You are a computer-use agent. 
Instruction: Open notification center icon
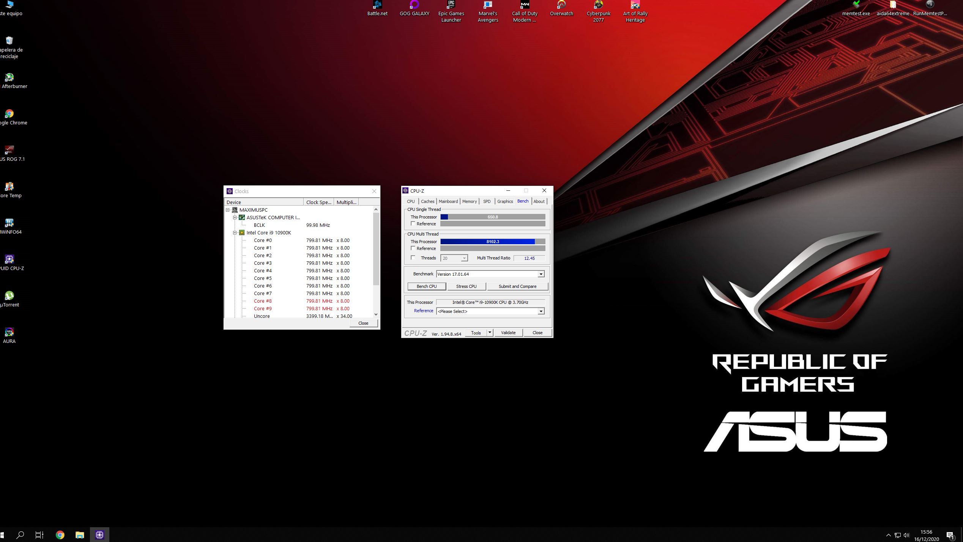tap(950, 535)
